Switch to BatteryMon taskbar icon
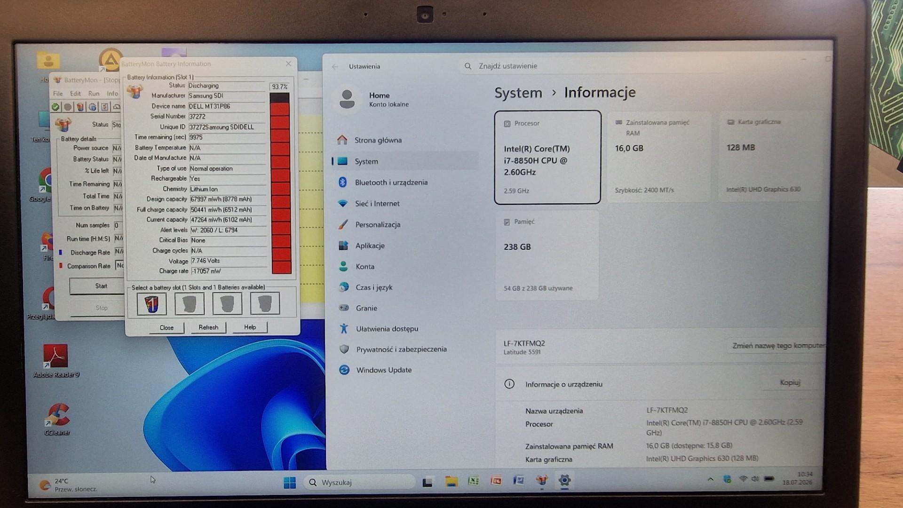The height and width of the screenshot is (508, 903). [542, 480]
